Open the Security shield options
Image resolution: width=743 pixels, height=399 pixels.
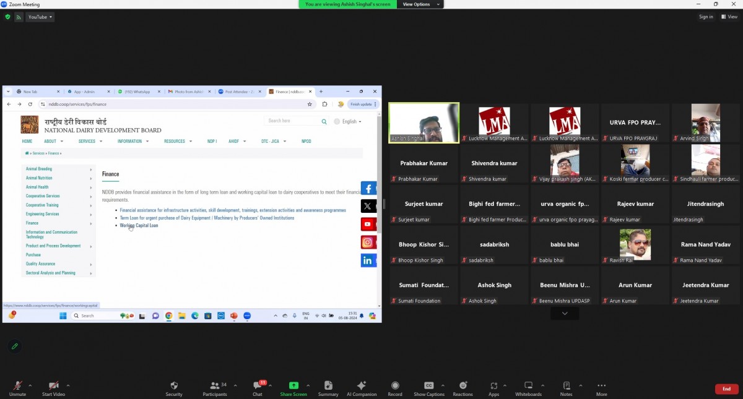[x=174, y=388]
